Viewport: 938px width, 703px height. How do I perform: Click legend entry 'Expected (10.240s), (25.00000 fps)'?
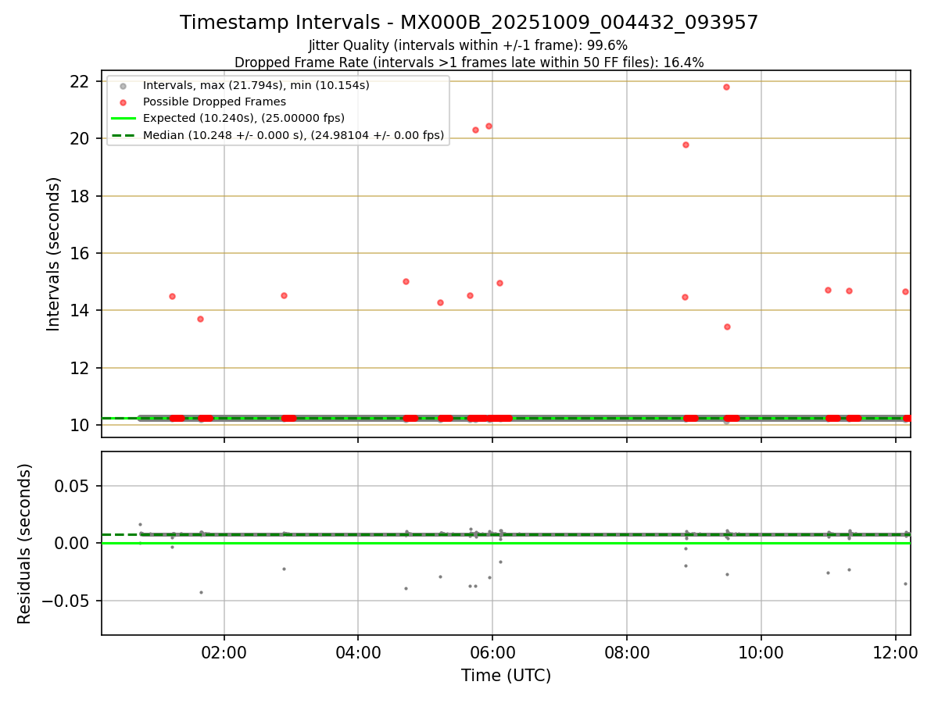(244, 119)
